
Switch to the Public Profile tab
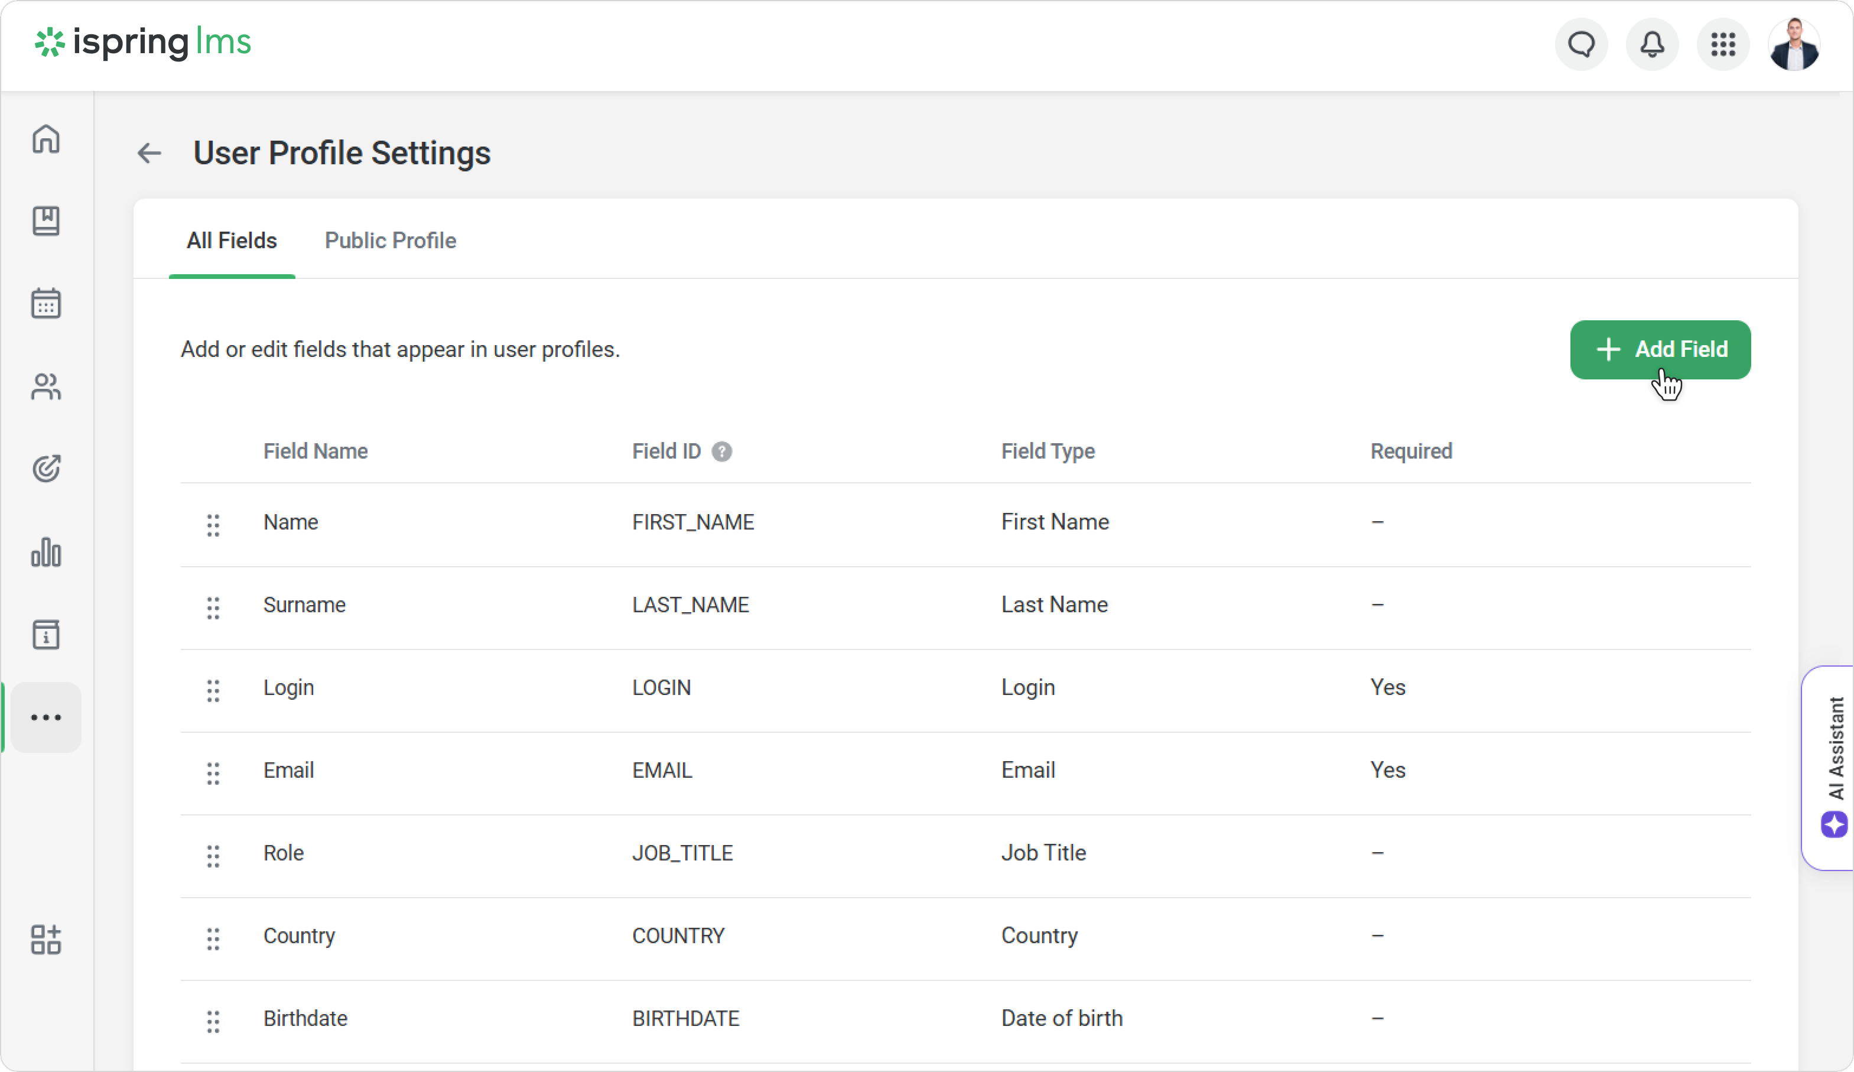pyautogui.click(x=390, y=241)
